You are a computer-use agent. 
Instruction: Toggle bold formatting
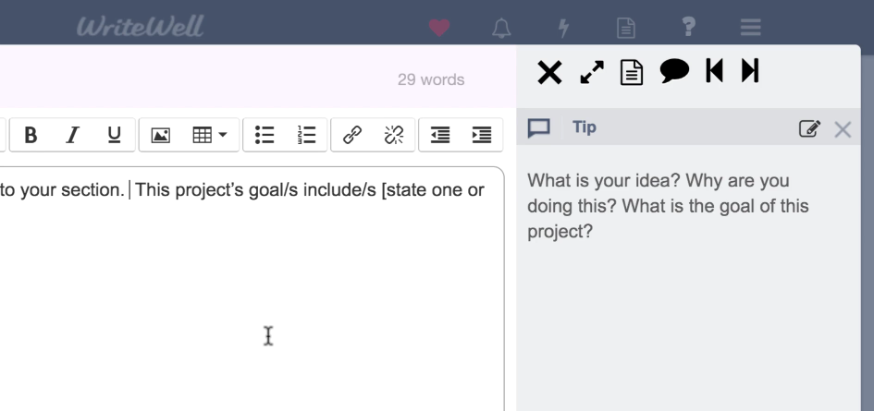(31, 135)
